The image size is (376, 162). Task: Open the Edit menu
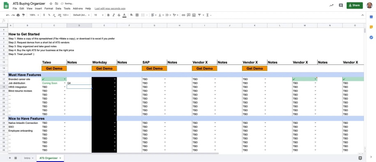(22, 9)
